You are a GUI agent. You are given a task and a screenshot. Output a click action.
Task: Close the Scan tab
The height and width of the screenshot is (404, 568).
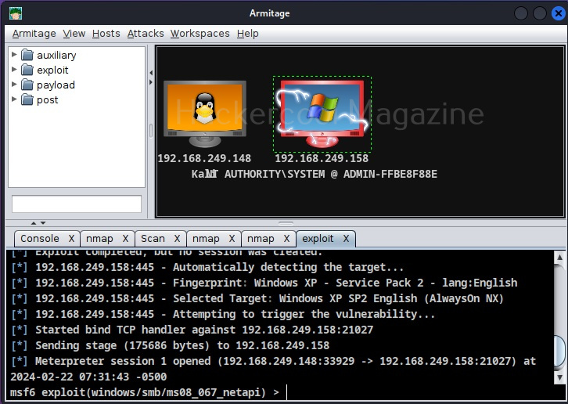pos(177,239)
